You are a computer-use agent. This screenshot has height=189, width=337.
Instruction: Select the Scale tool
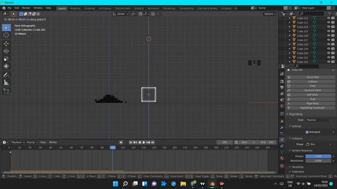pos(6,59)
